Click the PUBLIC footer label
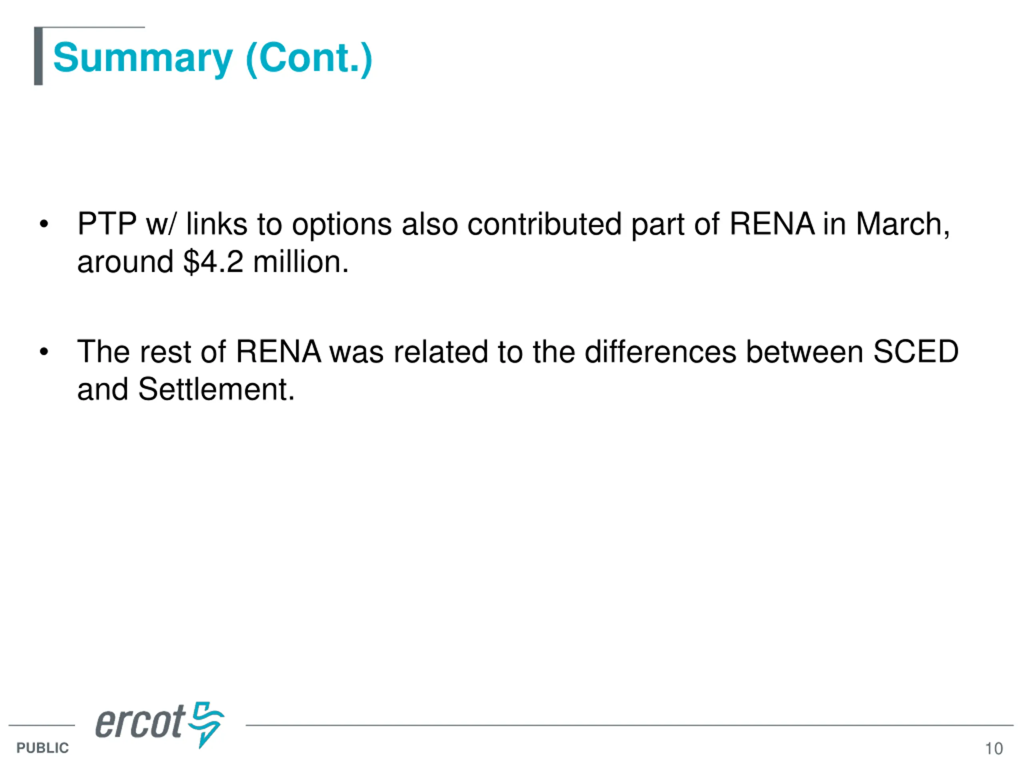 (42, 748)
